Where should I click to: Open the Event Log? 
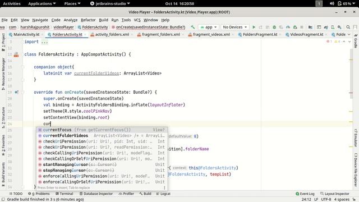point(305,194)
